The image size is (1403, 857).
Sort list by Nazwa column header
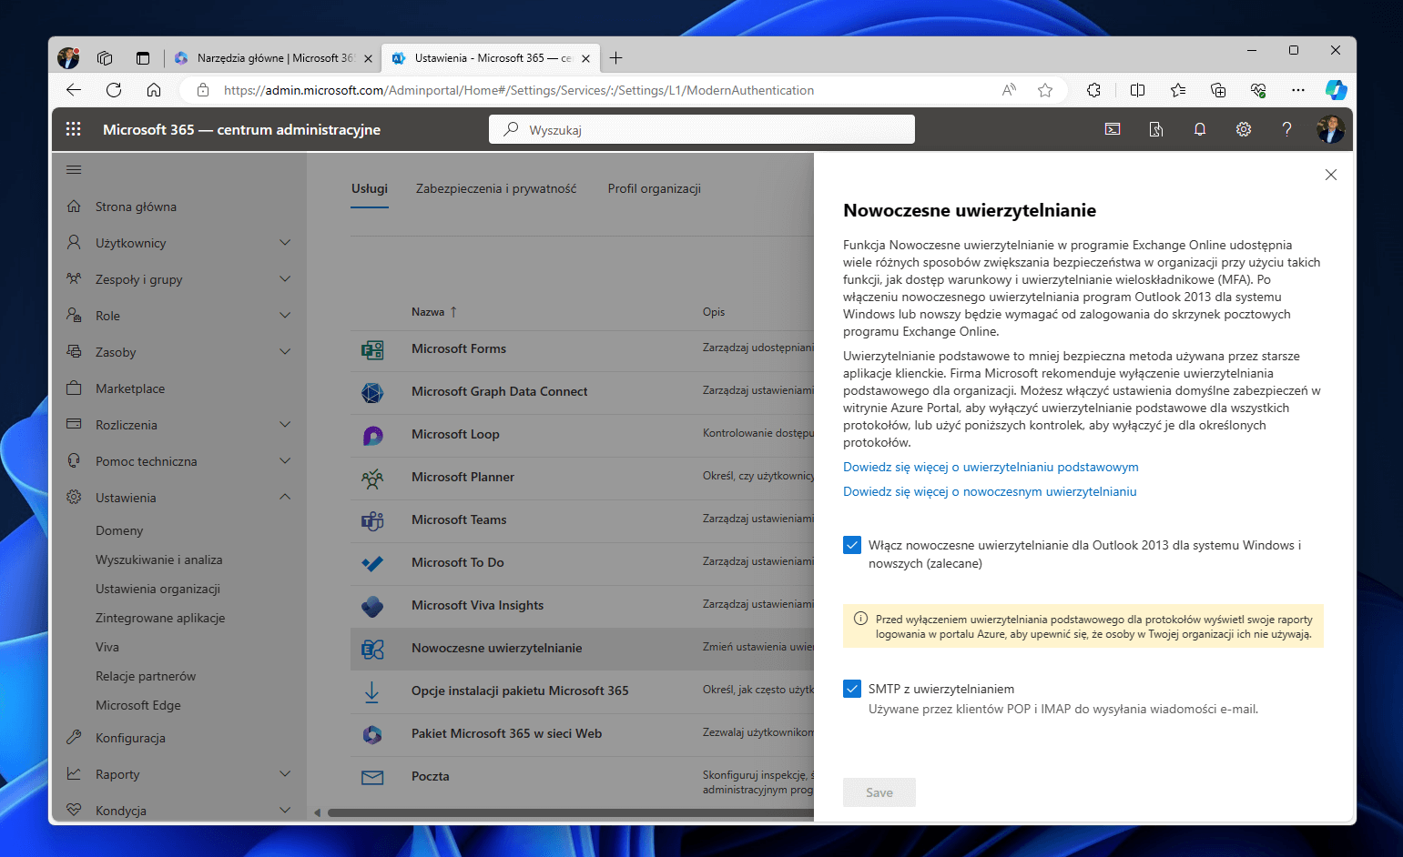tap(434, 312)
